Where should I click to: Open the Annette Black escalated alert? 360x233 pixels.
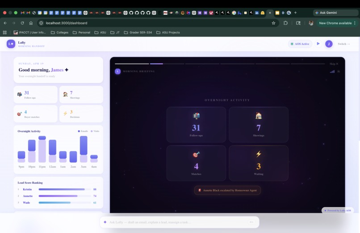227,190
